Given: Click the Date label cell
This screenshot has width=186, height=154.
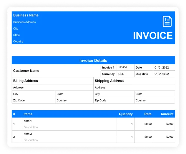Looking at the screenshot, I should coord(144,67).
